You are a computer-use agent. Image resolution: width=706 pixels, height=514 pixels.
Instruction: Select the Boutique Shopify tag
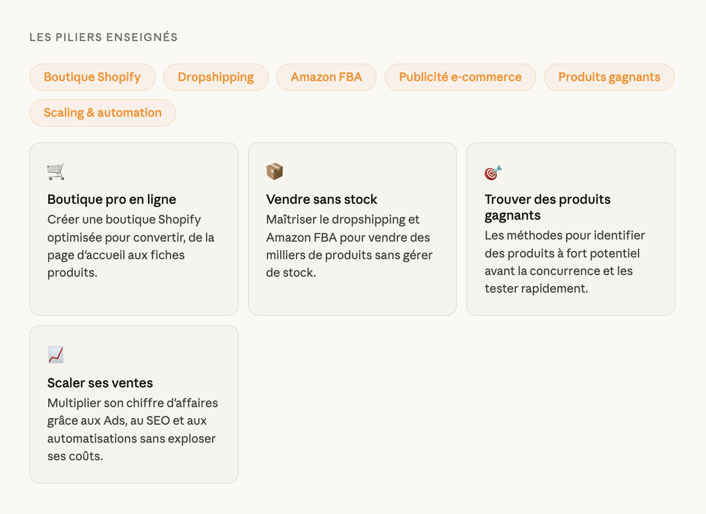coord(92,77)
